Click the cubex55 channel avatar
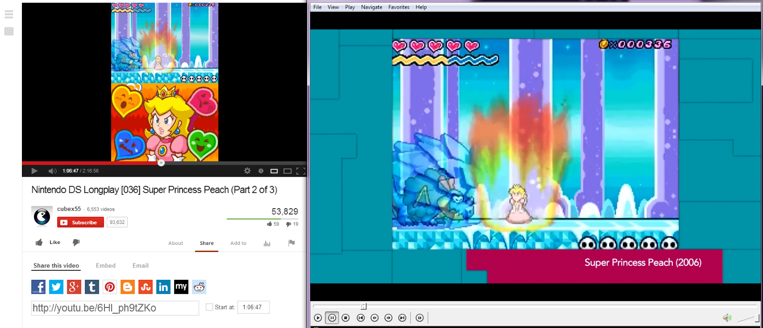Viewport: 763px width, 328px height. click(41, 217)
